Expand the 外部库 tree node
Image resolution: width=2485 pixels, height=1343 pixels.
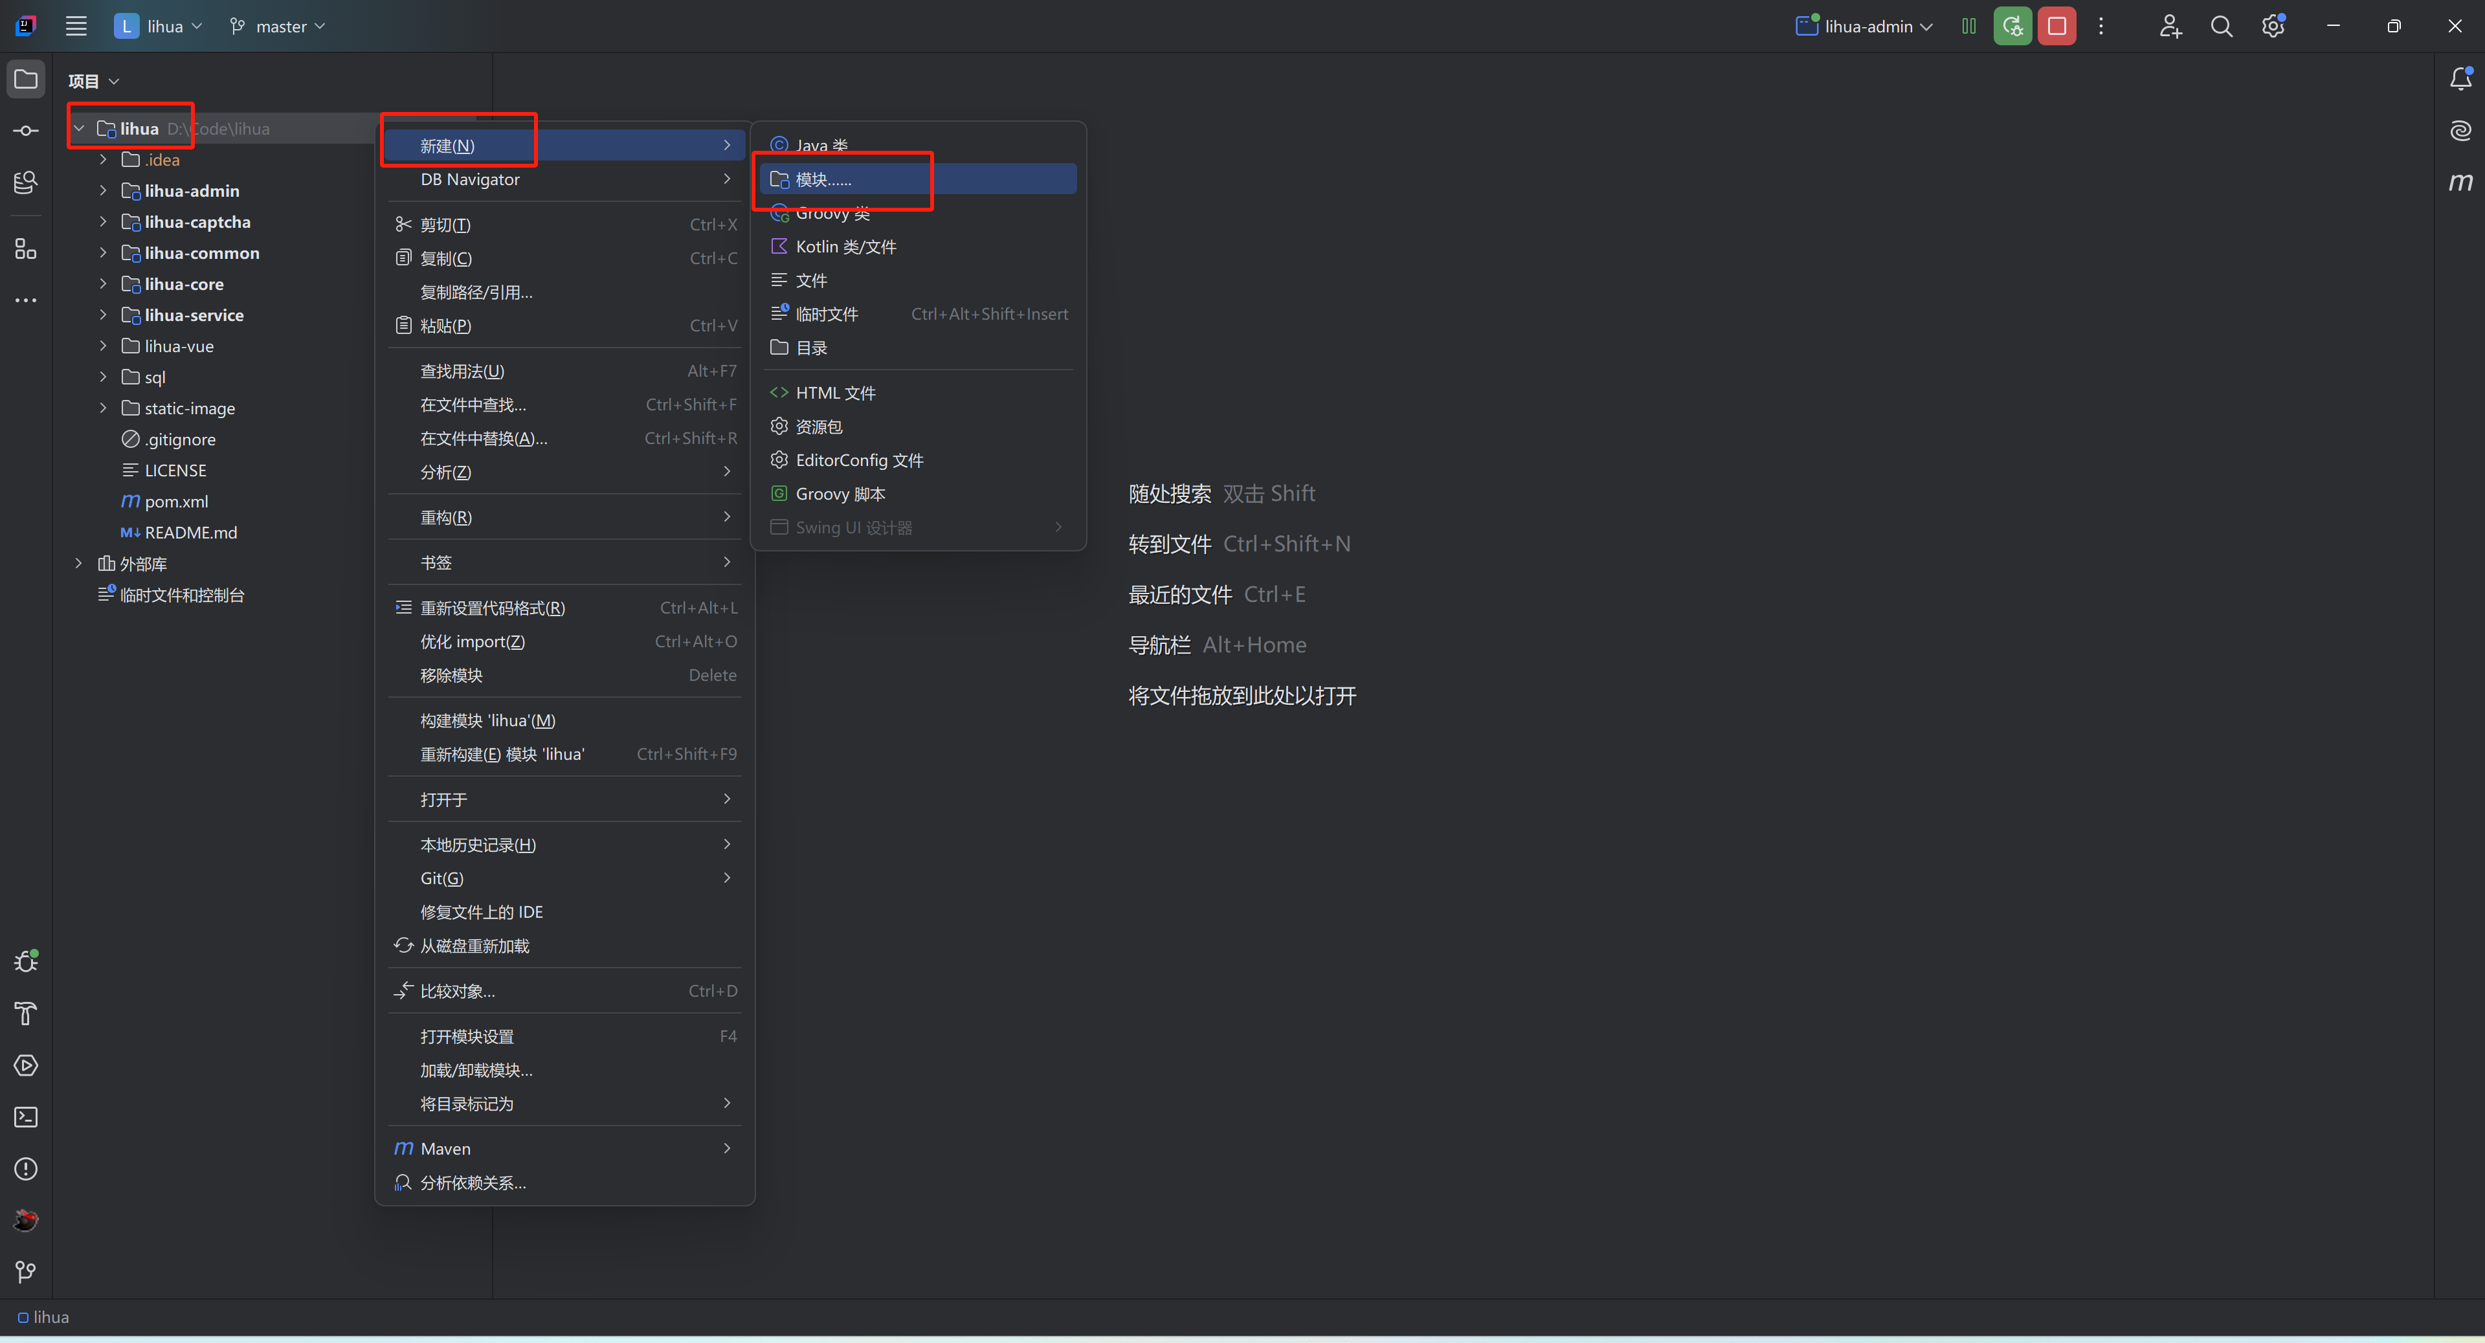click(79, 564)
